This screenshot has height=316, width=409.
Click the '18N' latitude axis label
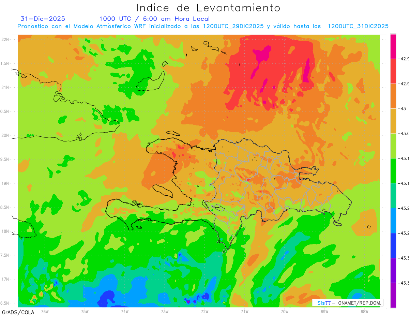(x=6, y=231)
